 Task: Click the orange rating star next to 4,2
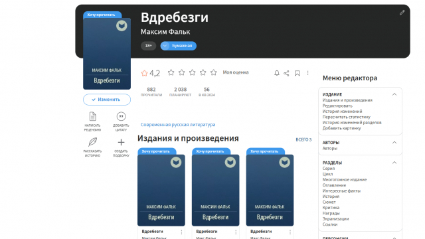[x=144, y=73]
